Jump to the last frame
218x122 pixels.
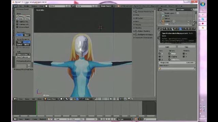[x=115, y=119]
